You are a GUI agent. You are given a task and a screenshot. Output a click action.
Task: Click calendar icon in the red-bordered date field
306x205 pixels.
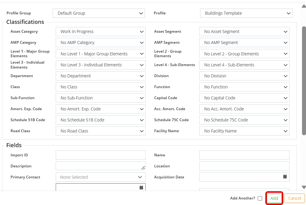point(141,187)
